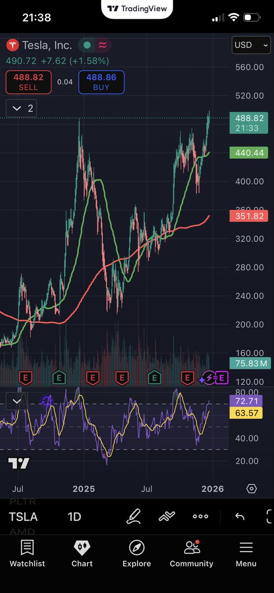Tap the 488.82 current price label
Screen dimensions: 274x593
coord(249,123)
